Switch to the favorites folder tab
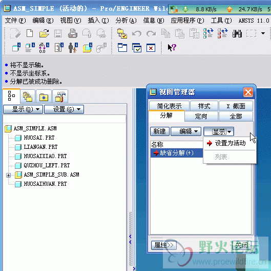The height and width of the screenshot is (271, 271). tap(44, 96)
